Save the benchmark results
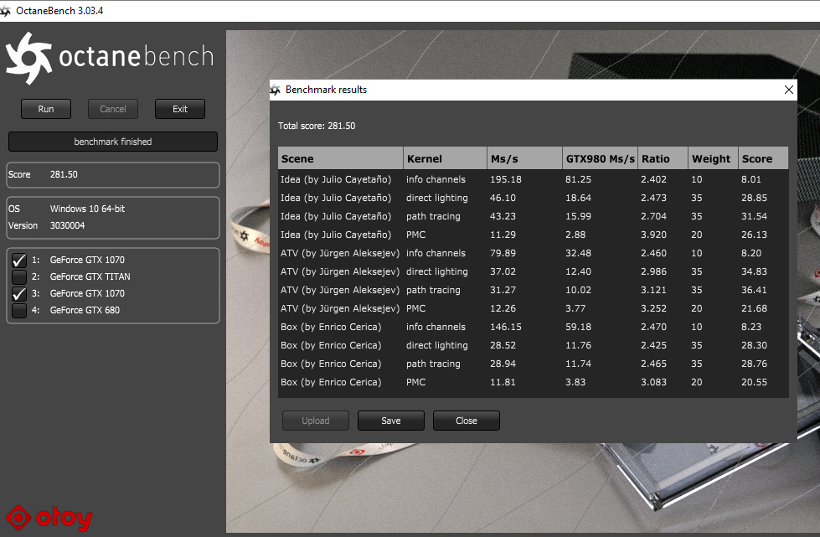The height and width of the screenshot is (537, 820). point(390,421)
